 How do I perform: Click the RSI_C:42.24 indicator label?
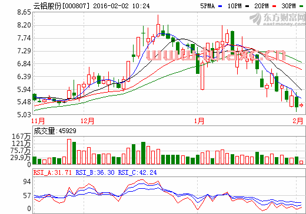click(137, 172)
